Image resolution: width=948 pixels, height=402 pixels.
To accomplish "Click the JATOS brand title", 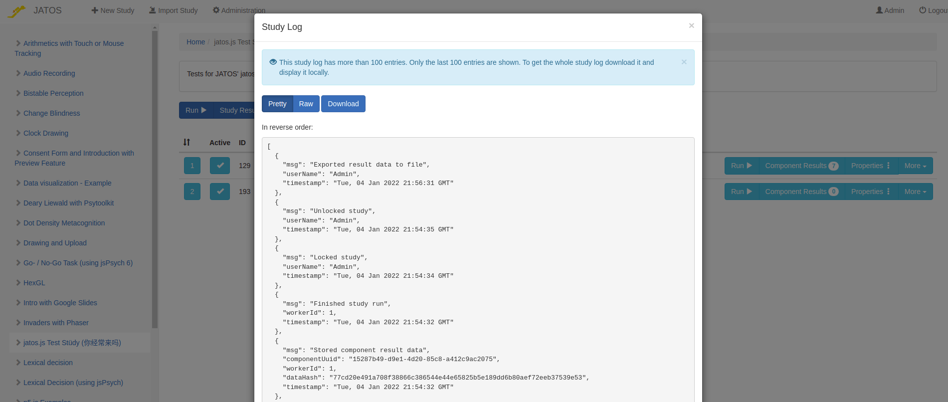I will coord(47,10).
